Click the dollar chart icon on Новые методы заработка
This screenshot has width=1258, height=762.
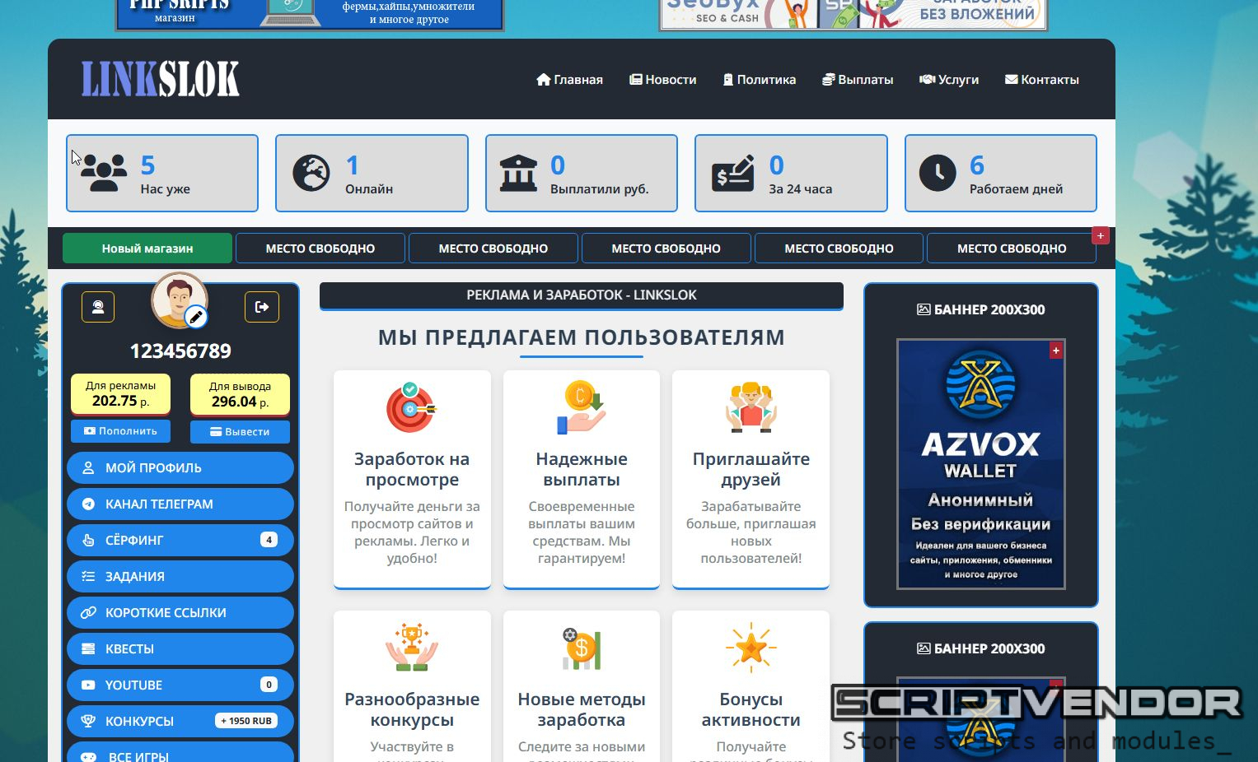582,648
